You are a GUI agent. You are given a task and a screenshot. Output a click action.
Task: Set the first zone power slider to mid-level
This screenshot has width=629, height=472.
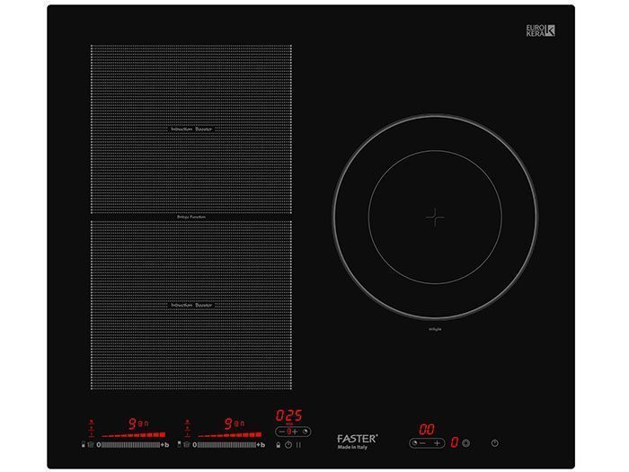click(130, 444)
